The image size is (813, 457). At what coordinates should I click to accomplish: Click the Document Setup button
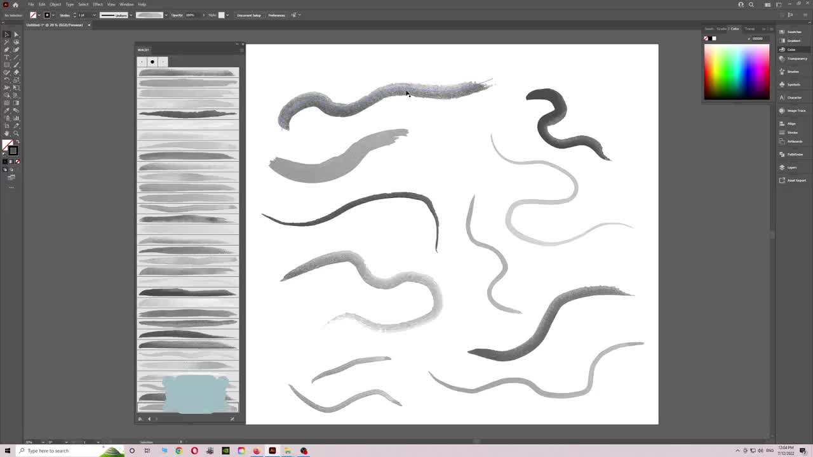coord(249,15)
